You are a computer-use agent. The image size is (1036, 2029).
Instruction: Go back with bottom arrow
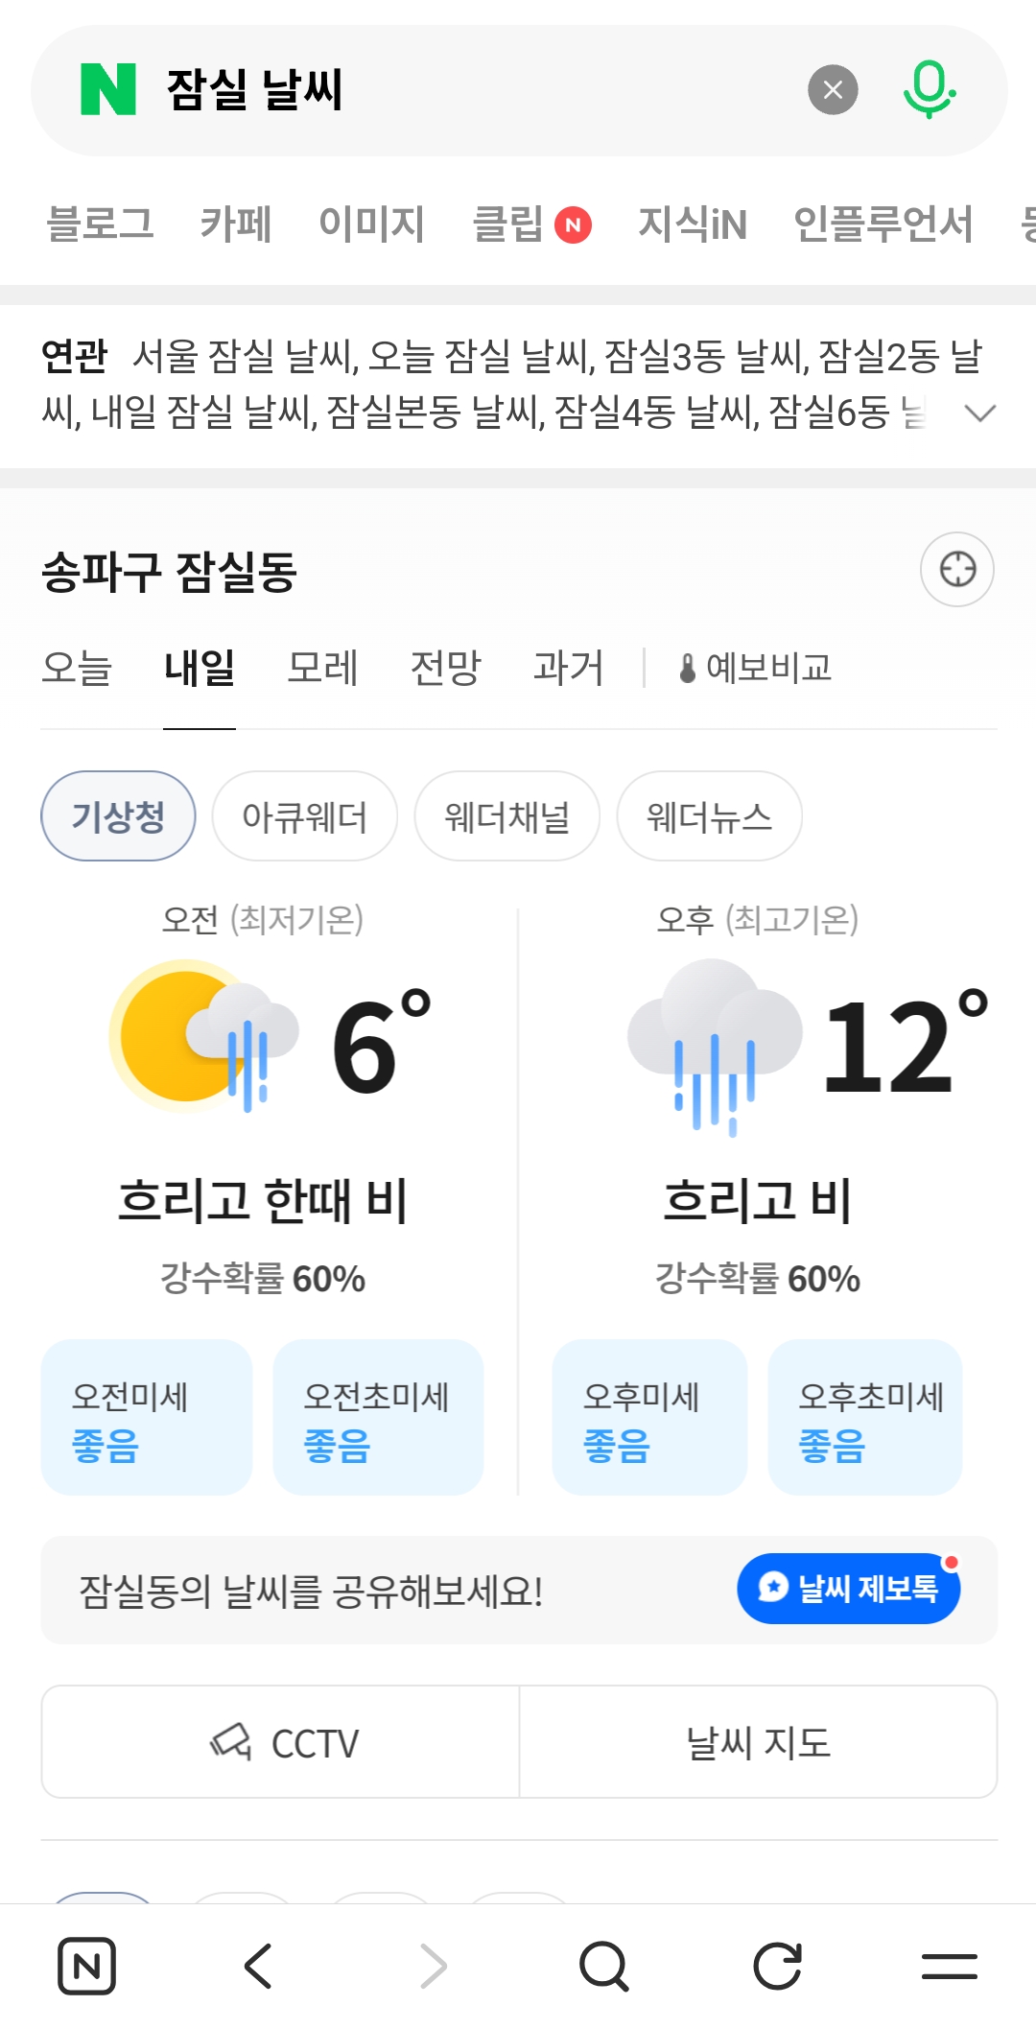coord(259,1966)
